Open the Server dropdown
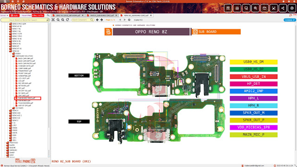This screenshot has height=167, width=297. [4, 15]
